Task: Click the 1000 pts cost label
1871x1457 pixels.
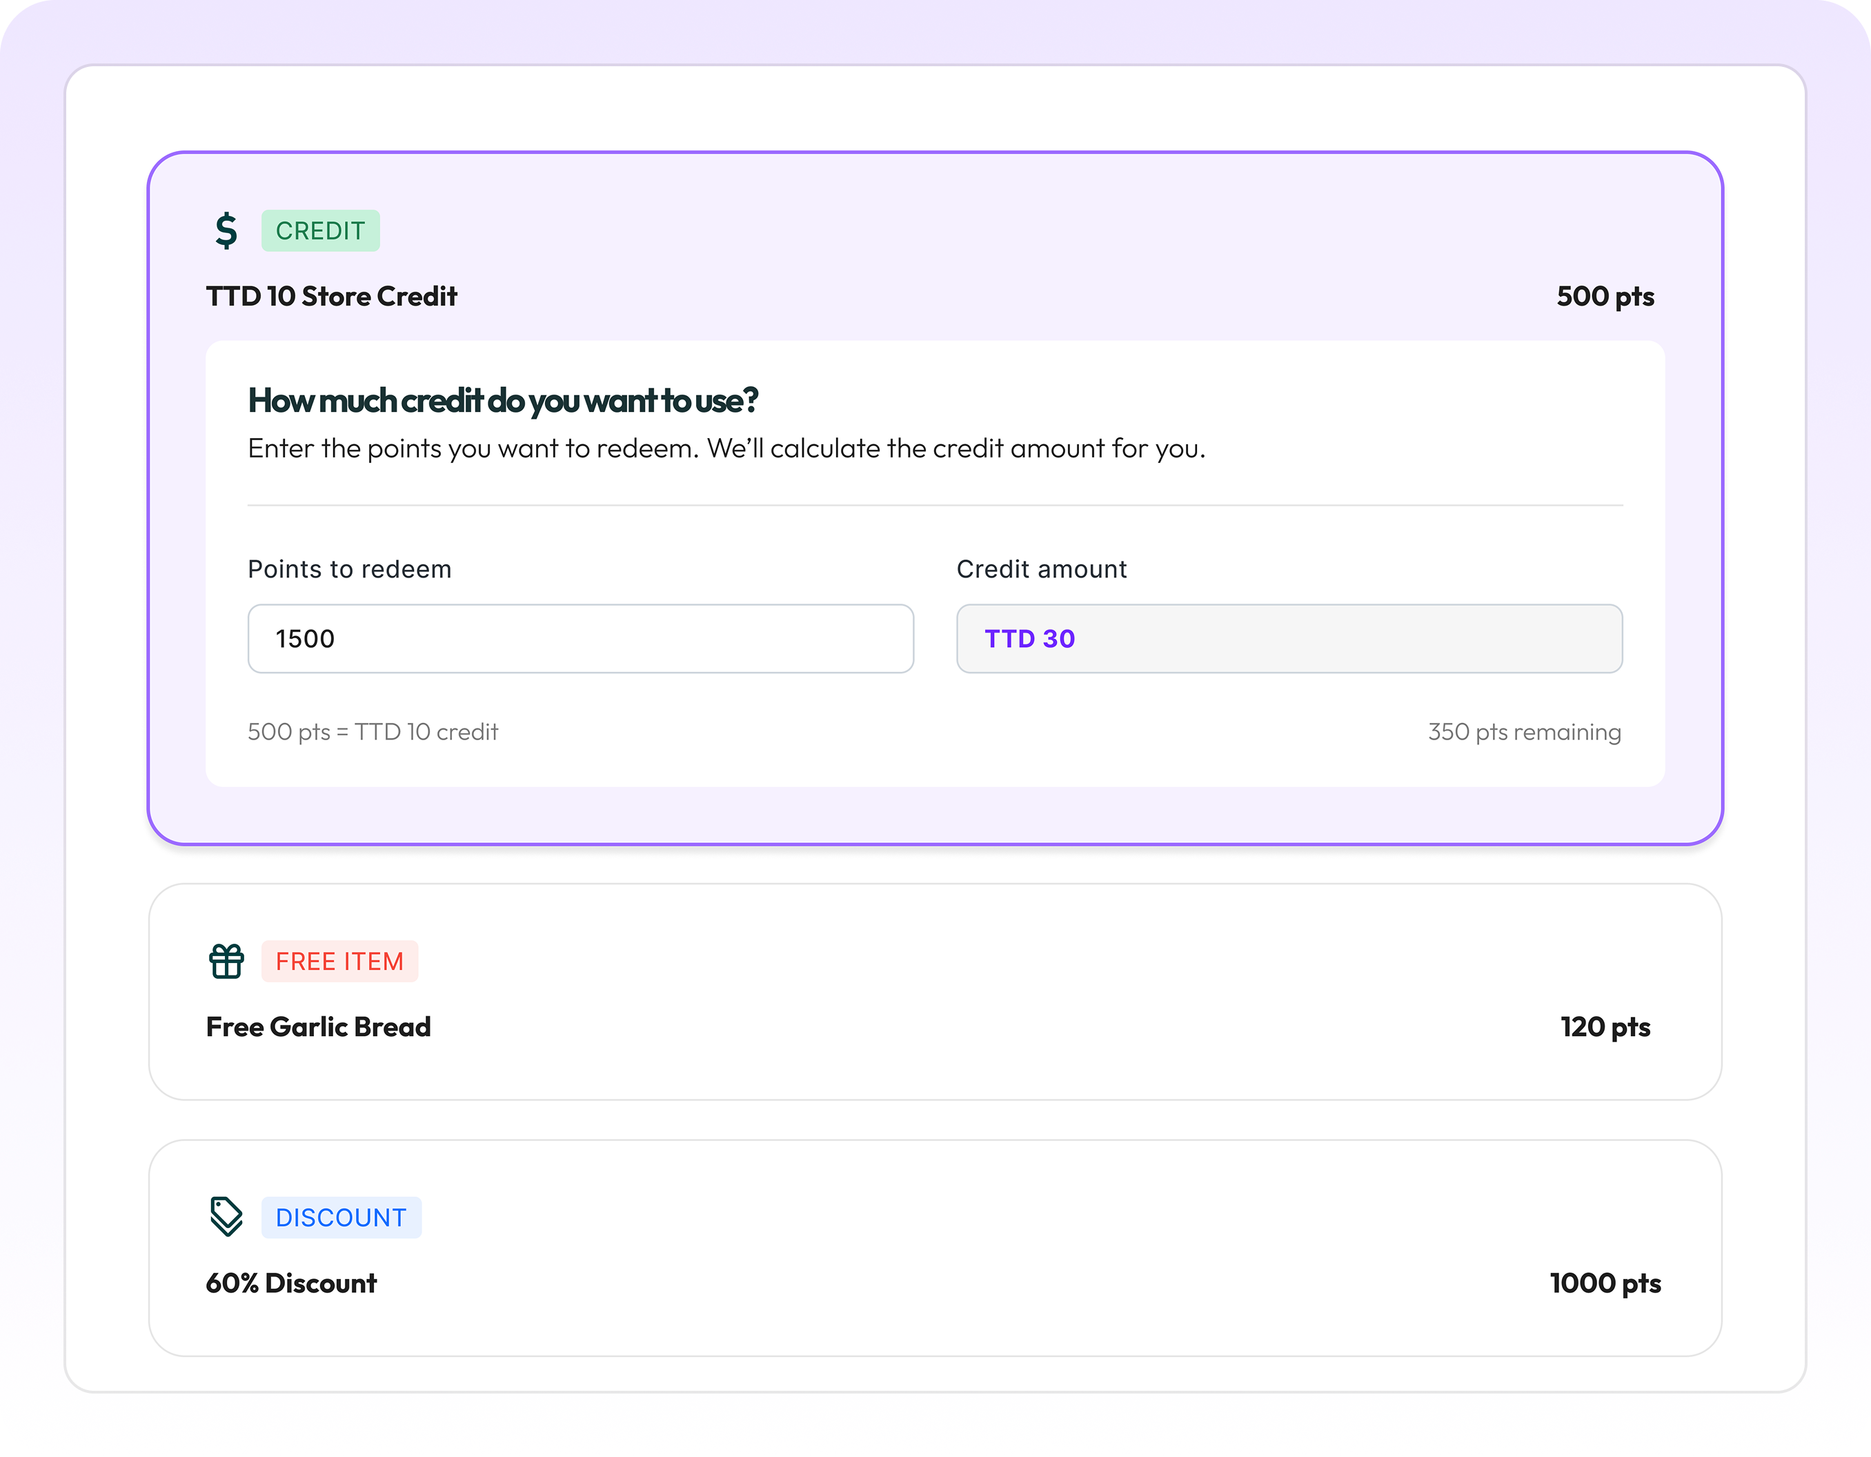Action: point(1605,1283)
